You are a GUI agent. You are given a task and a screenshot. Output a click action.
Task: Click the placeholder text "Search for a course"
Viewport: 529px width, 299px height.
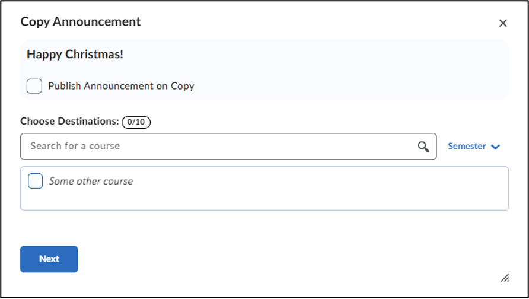tap(75, 146)
